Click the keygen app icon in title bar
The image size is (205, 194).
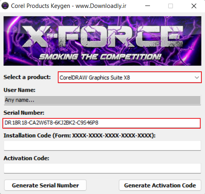pyautogui.click(x=5, y=6)
